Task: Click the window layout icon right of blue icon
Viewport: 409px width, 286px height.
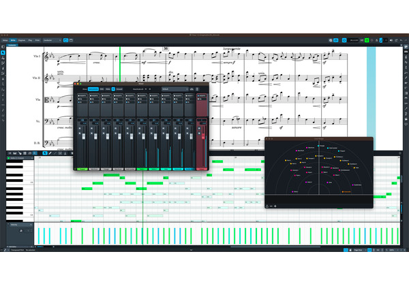Action: [x=71, y=40]
